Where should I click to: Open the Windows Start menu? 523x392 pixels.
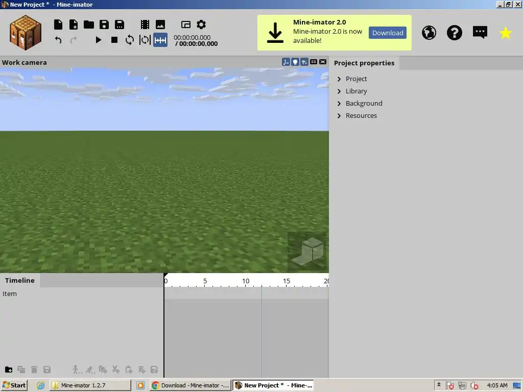coord(14,385)
